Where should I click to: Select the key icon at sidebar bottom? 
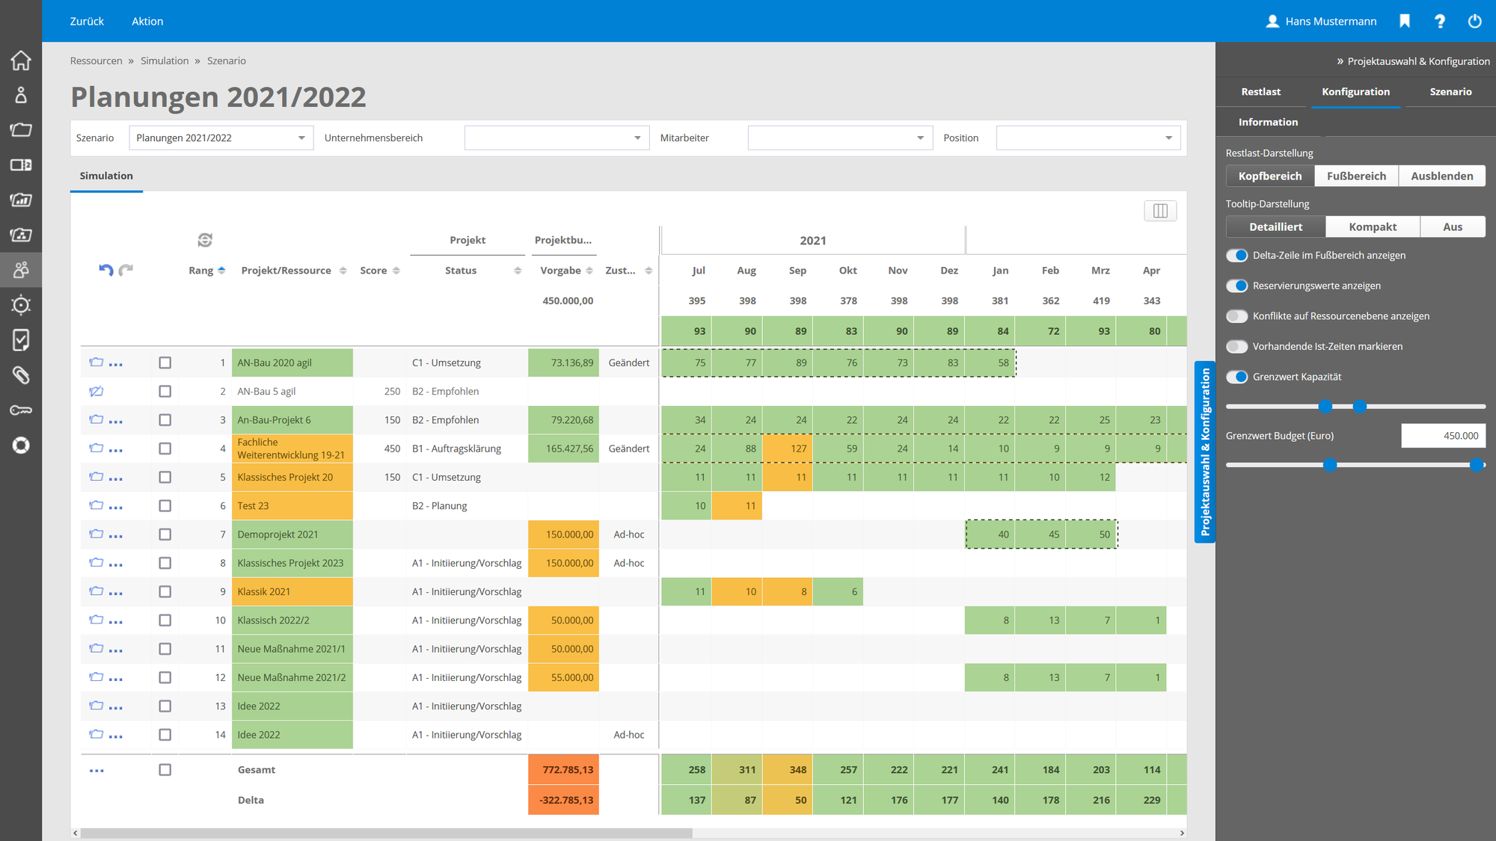coord(20,410)
